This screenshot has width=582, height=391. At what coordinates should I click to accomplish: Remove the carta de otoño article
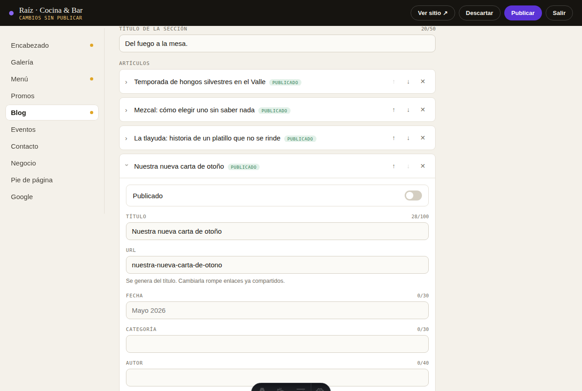pyautogui.click(x=423, y=166)
